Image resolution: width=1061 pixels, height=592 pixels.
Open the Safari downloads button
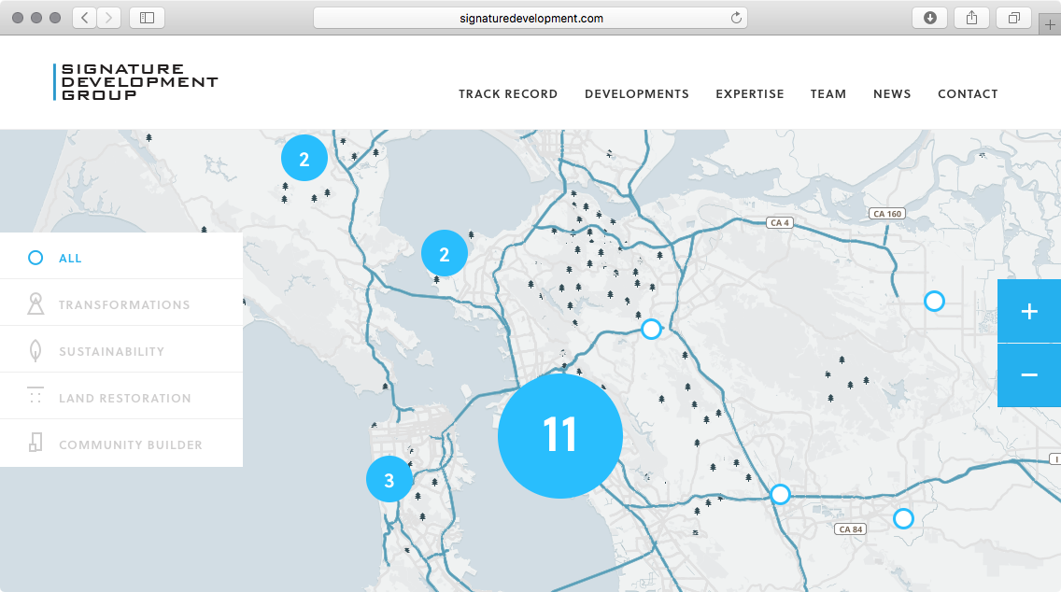point(929,18)
